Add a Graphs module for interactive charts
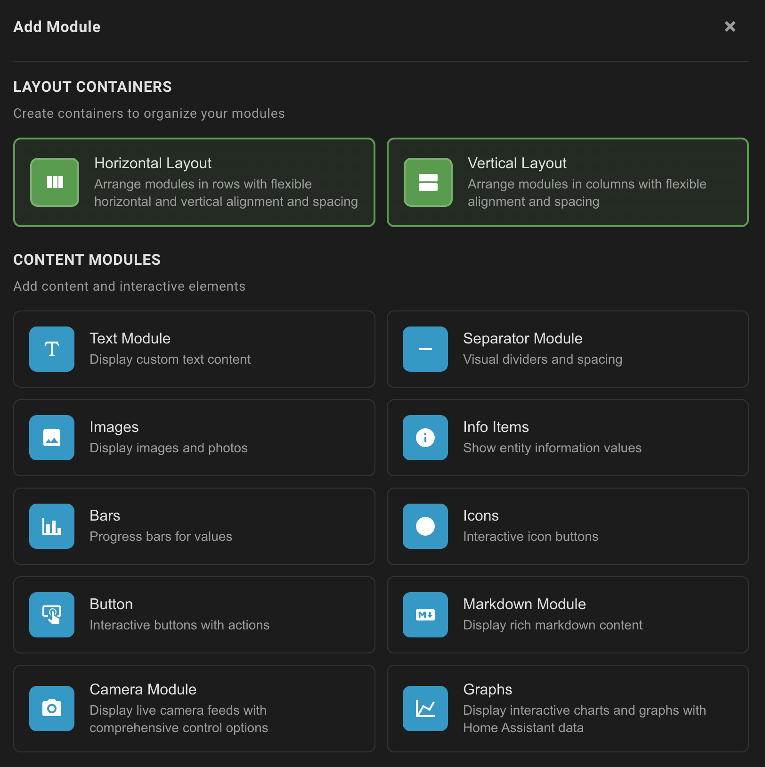Viewport: 765px width, 767px height. click(568, 709)
